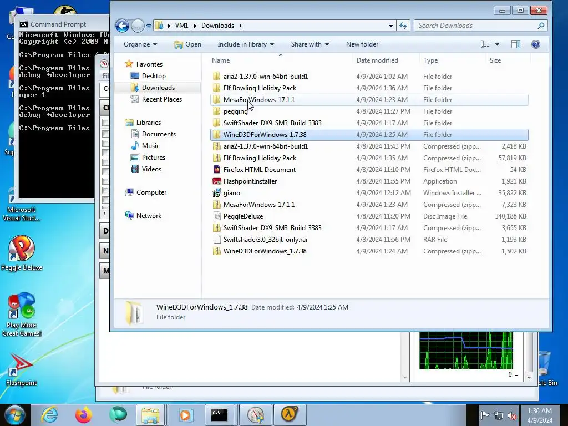This screenshot has width=568, height=426.
Task: Launch Firefox from the taskbar
Action: click(x=84, y=415)
